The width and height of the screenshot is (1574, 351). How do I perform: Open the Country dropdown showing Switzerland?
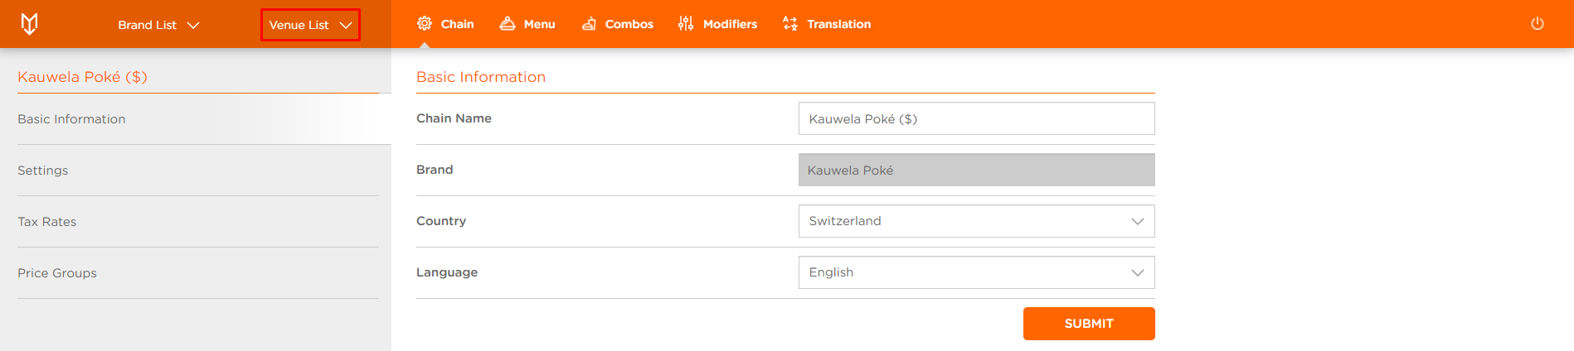point(976,221)
